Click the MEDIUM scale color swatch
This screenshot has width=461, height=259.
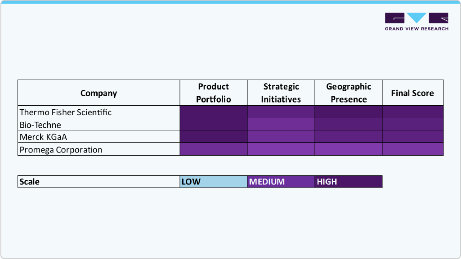pos(281,182)
